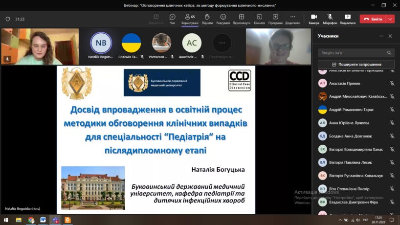
Task: Open the view layout (Переглянути) icon
Action: 242,19
